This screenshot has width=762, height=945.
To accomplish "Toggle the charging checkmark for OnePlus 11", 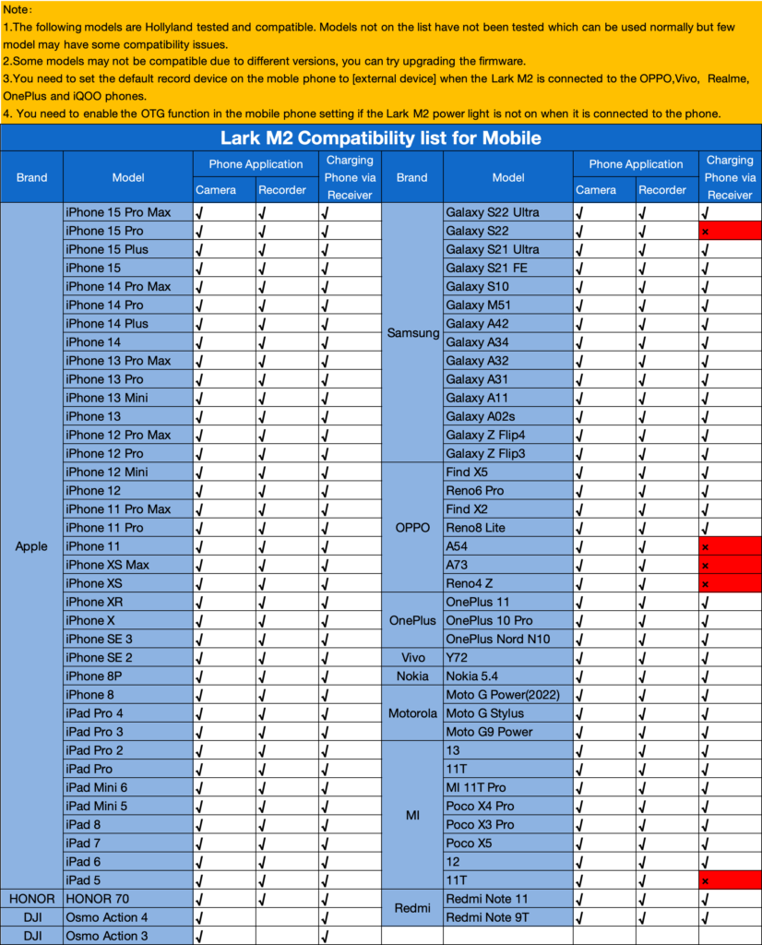I will [728, 602].
